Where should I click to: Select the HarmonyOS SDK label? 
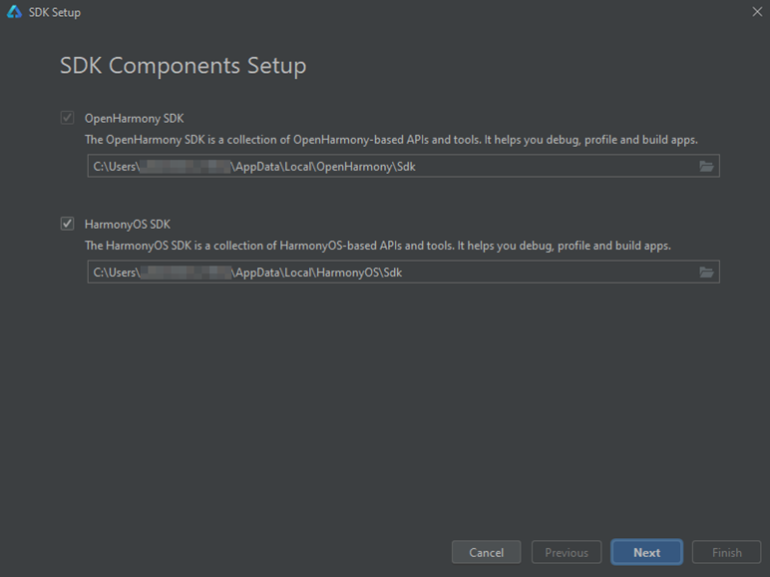(128, 225)
